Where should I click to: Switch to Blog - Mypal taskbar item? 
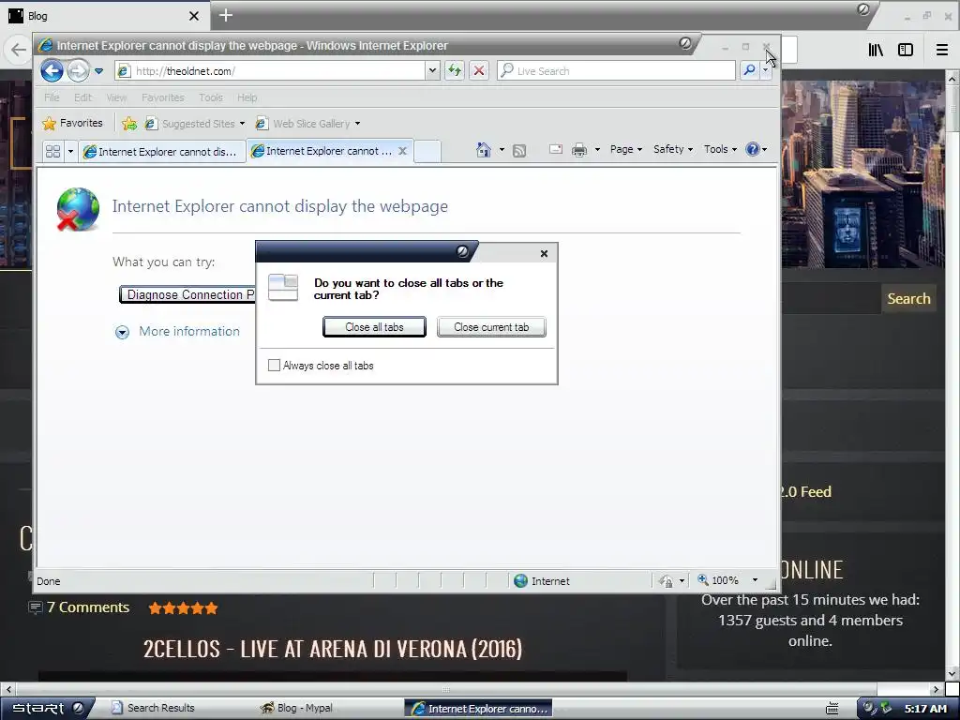tap(297, 708)
